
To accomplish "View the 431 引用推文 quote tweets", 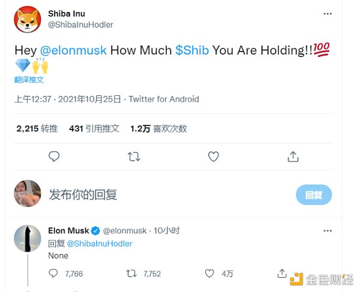I will tap(94, 128).
